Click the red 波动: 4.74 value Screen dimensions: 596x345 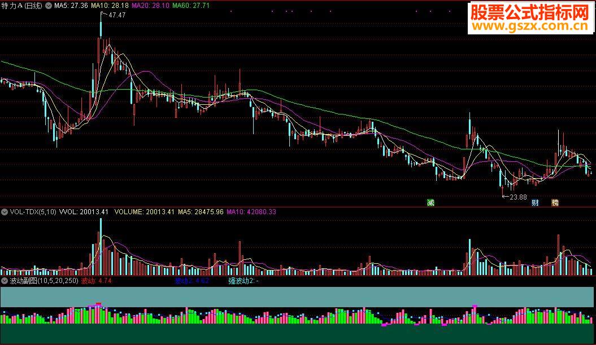point(97,281)
